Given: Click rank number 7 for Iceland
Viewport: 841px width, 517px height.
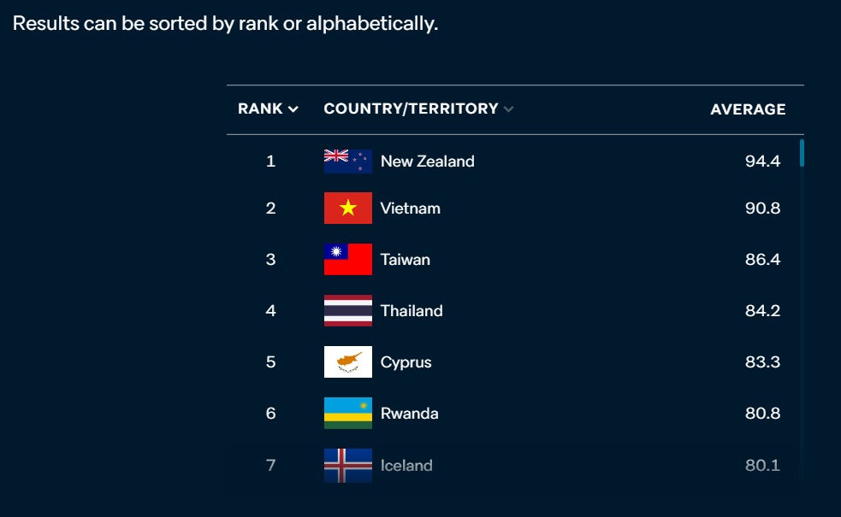Looking at the screenshot, I should tap(270, 465).
